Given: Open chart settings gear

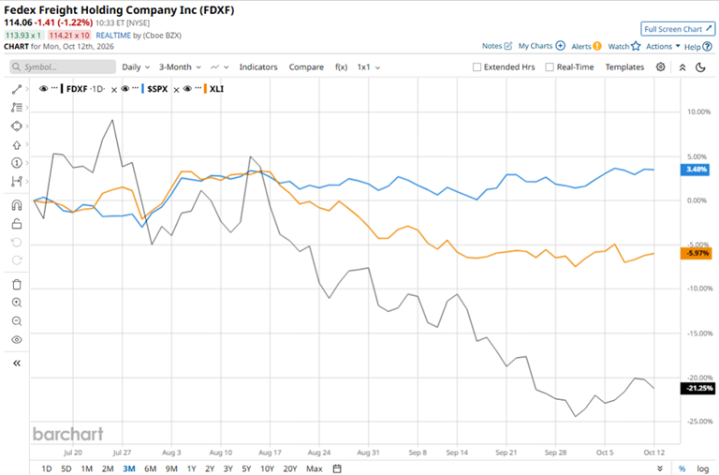Looking at the screenshot, I should (x=660, y=67).
